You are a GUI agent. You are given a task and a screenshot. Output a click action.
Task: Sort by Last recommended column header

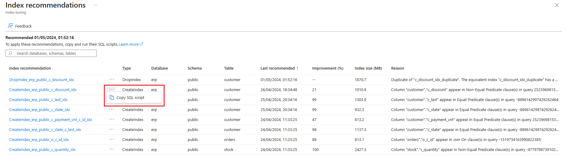pos(279,68)
